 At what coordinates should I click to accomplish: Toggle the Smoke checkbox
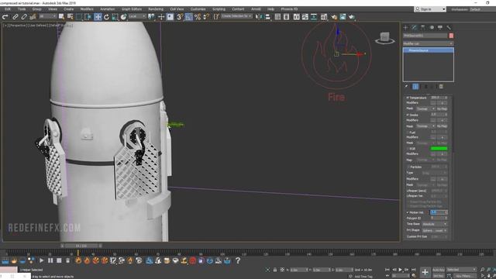pos(408,115)
